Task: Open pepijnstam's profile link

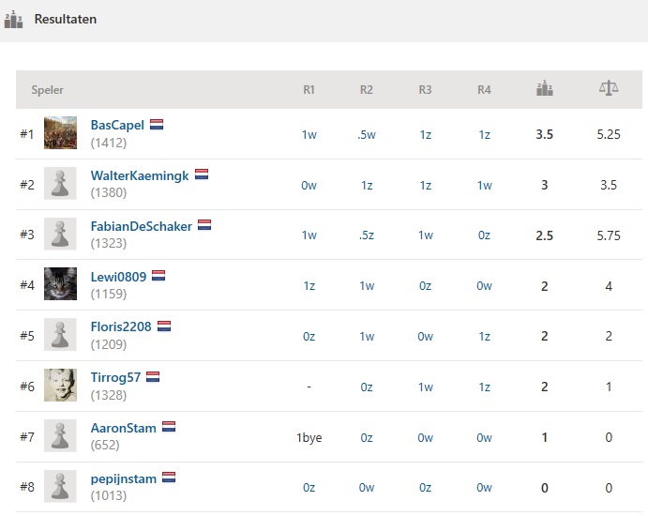Action: click(124, 478)
